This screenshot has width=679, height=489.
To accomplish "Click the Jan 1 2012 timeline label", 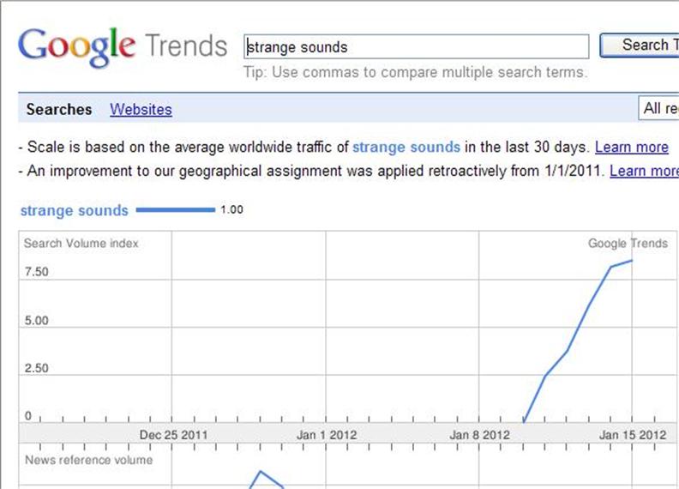I will coord(327,435).
